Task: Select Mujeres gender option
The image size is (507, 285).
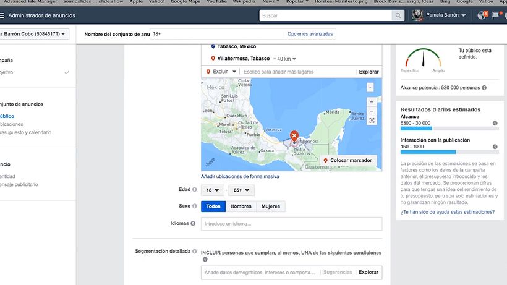Action: tap(271, 206)
